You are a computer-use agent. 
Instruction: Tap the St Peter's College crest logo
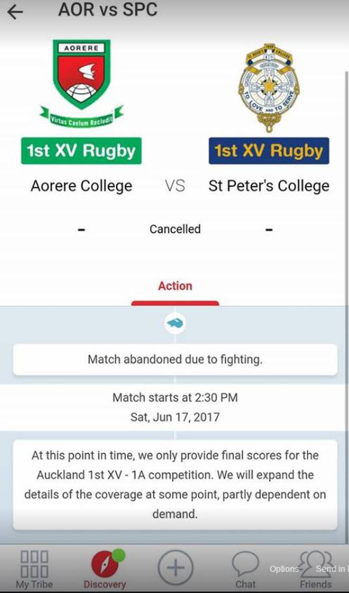[269, 88]
